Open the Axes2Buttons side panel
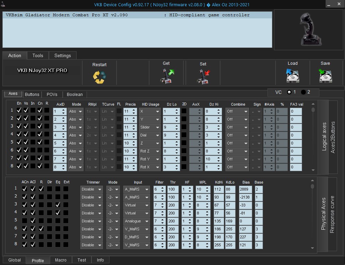 [333, 137]
